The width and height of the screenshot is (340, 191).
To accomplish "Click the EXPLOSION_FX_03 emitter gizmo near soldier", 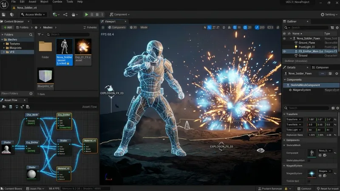I will [110, 88].
